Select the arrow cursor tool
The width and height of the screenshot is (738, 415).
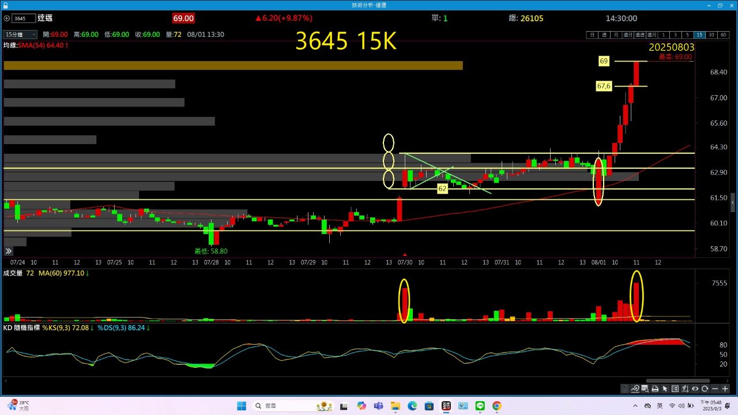665,388
